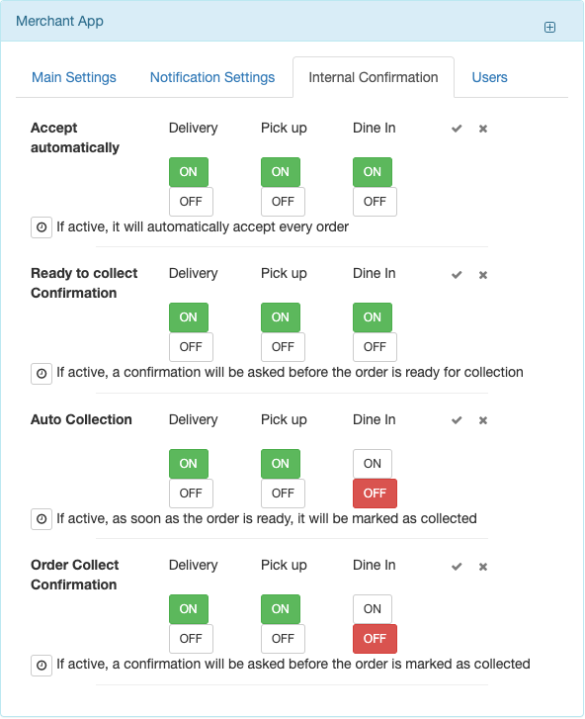Go to the Users tab
585x719 pixels.
pos(489,77)
